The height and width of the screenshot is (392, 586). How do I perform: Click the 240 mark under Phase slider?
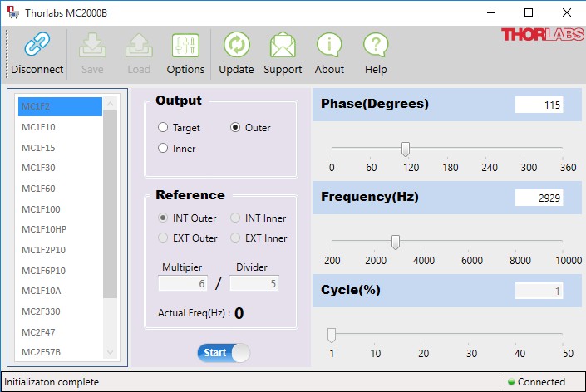pos(490,167)
